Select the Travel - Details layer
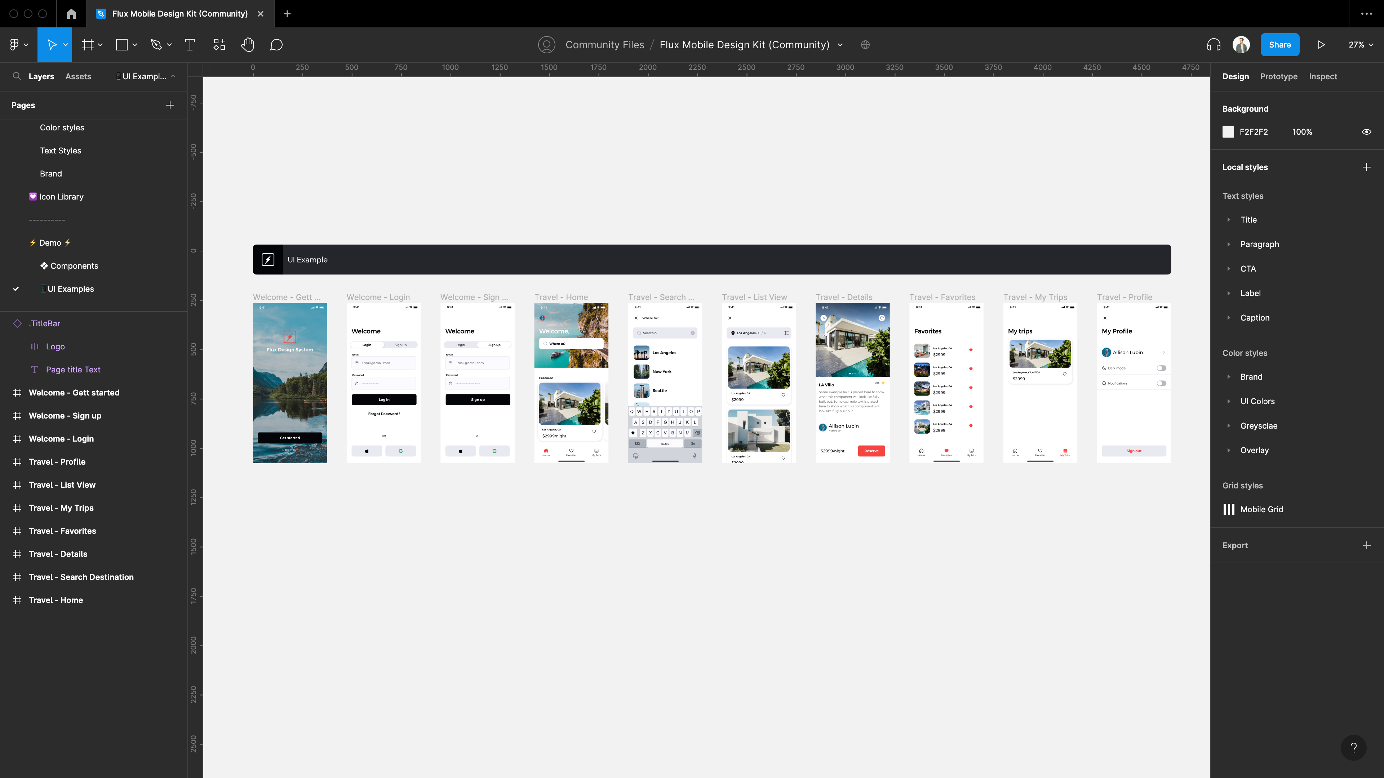Screen dimensions: 1384x778 click(58, 554)
